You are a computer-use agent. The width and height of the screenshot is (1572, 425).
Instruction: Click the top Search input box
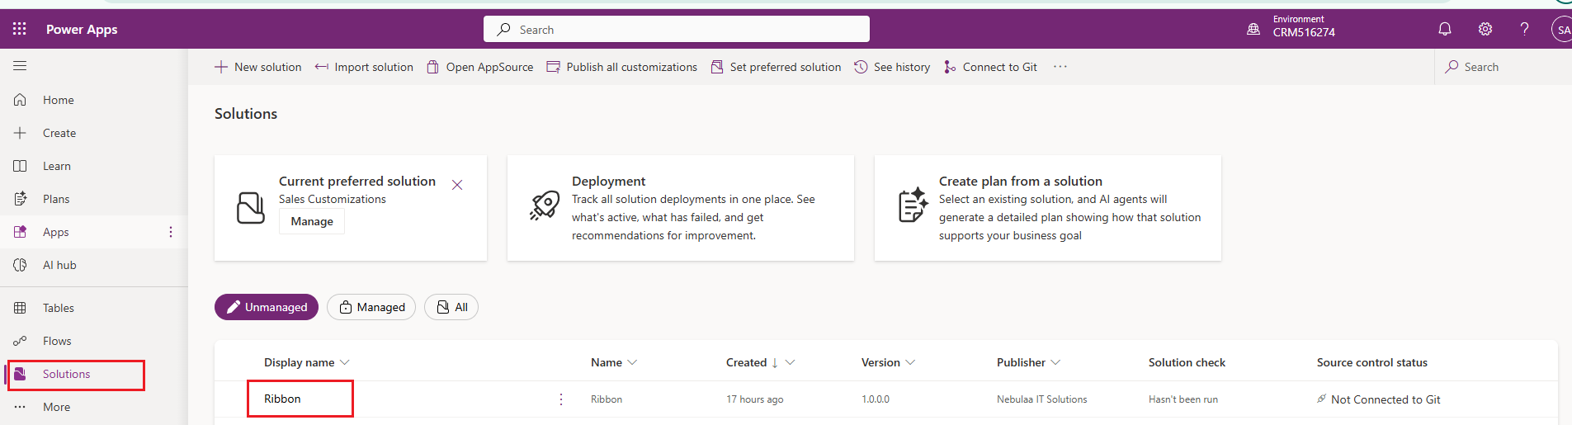(677, 30)
